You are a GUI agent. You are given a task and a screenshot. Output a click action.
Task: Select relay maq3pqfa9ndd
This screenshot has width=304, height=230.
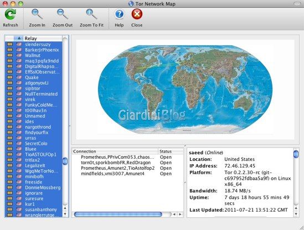coord(42,61)
